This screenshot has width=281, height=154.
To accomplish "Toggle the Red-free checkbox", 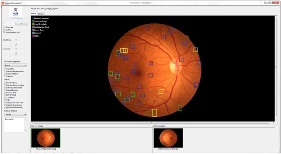I will (4, 30).
